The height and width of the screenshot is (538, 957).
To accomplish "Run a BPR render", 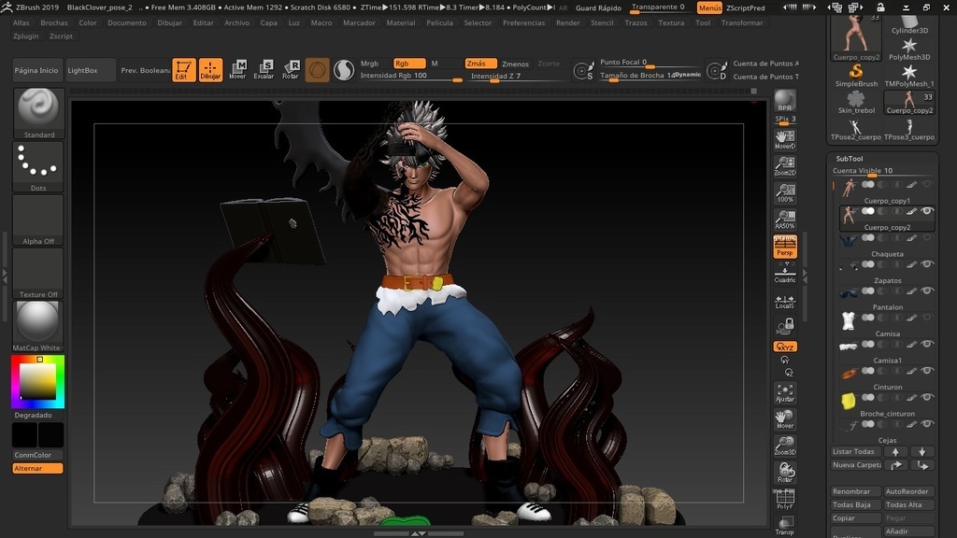I will 785,101.
